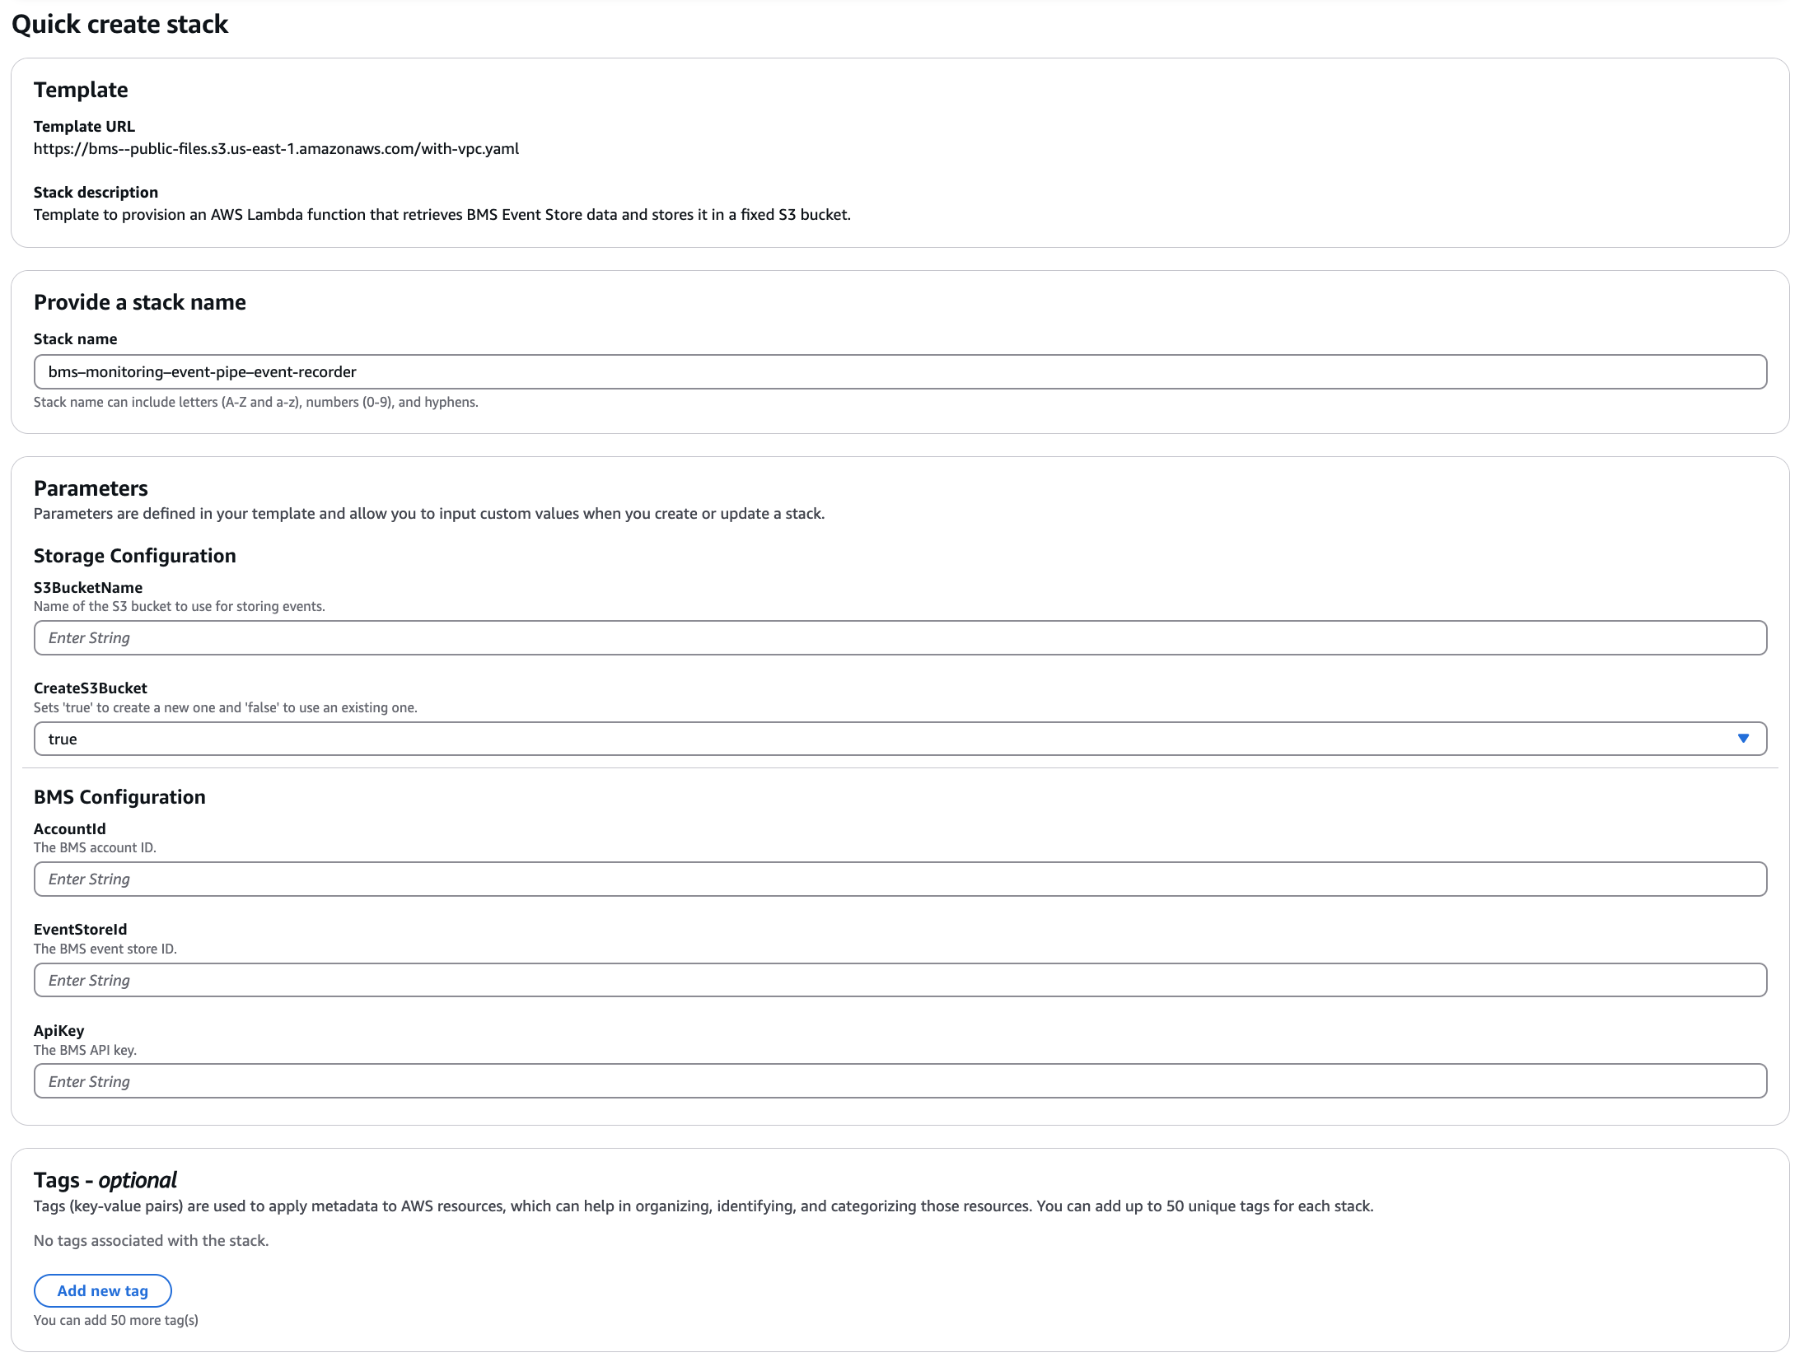The image size is (1804, 1362).
Task: Click the AccountId field label
Action: (x=70, y=829)
